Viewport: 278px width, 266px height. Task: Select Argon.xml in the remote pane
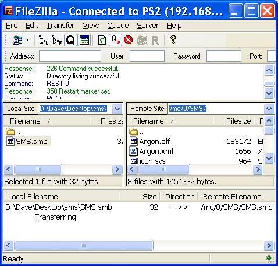click(156, 151)
